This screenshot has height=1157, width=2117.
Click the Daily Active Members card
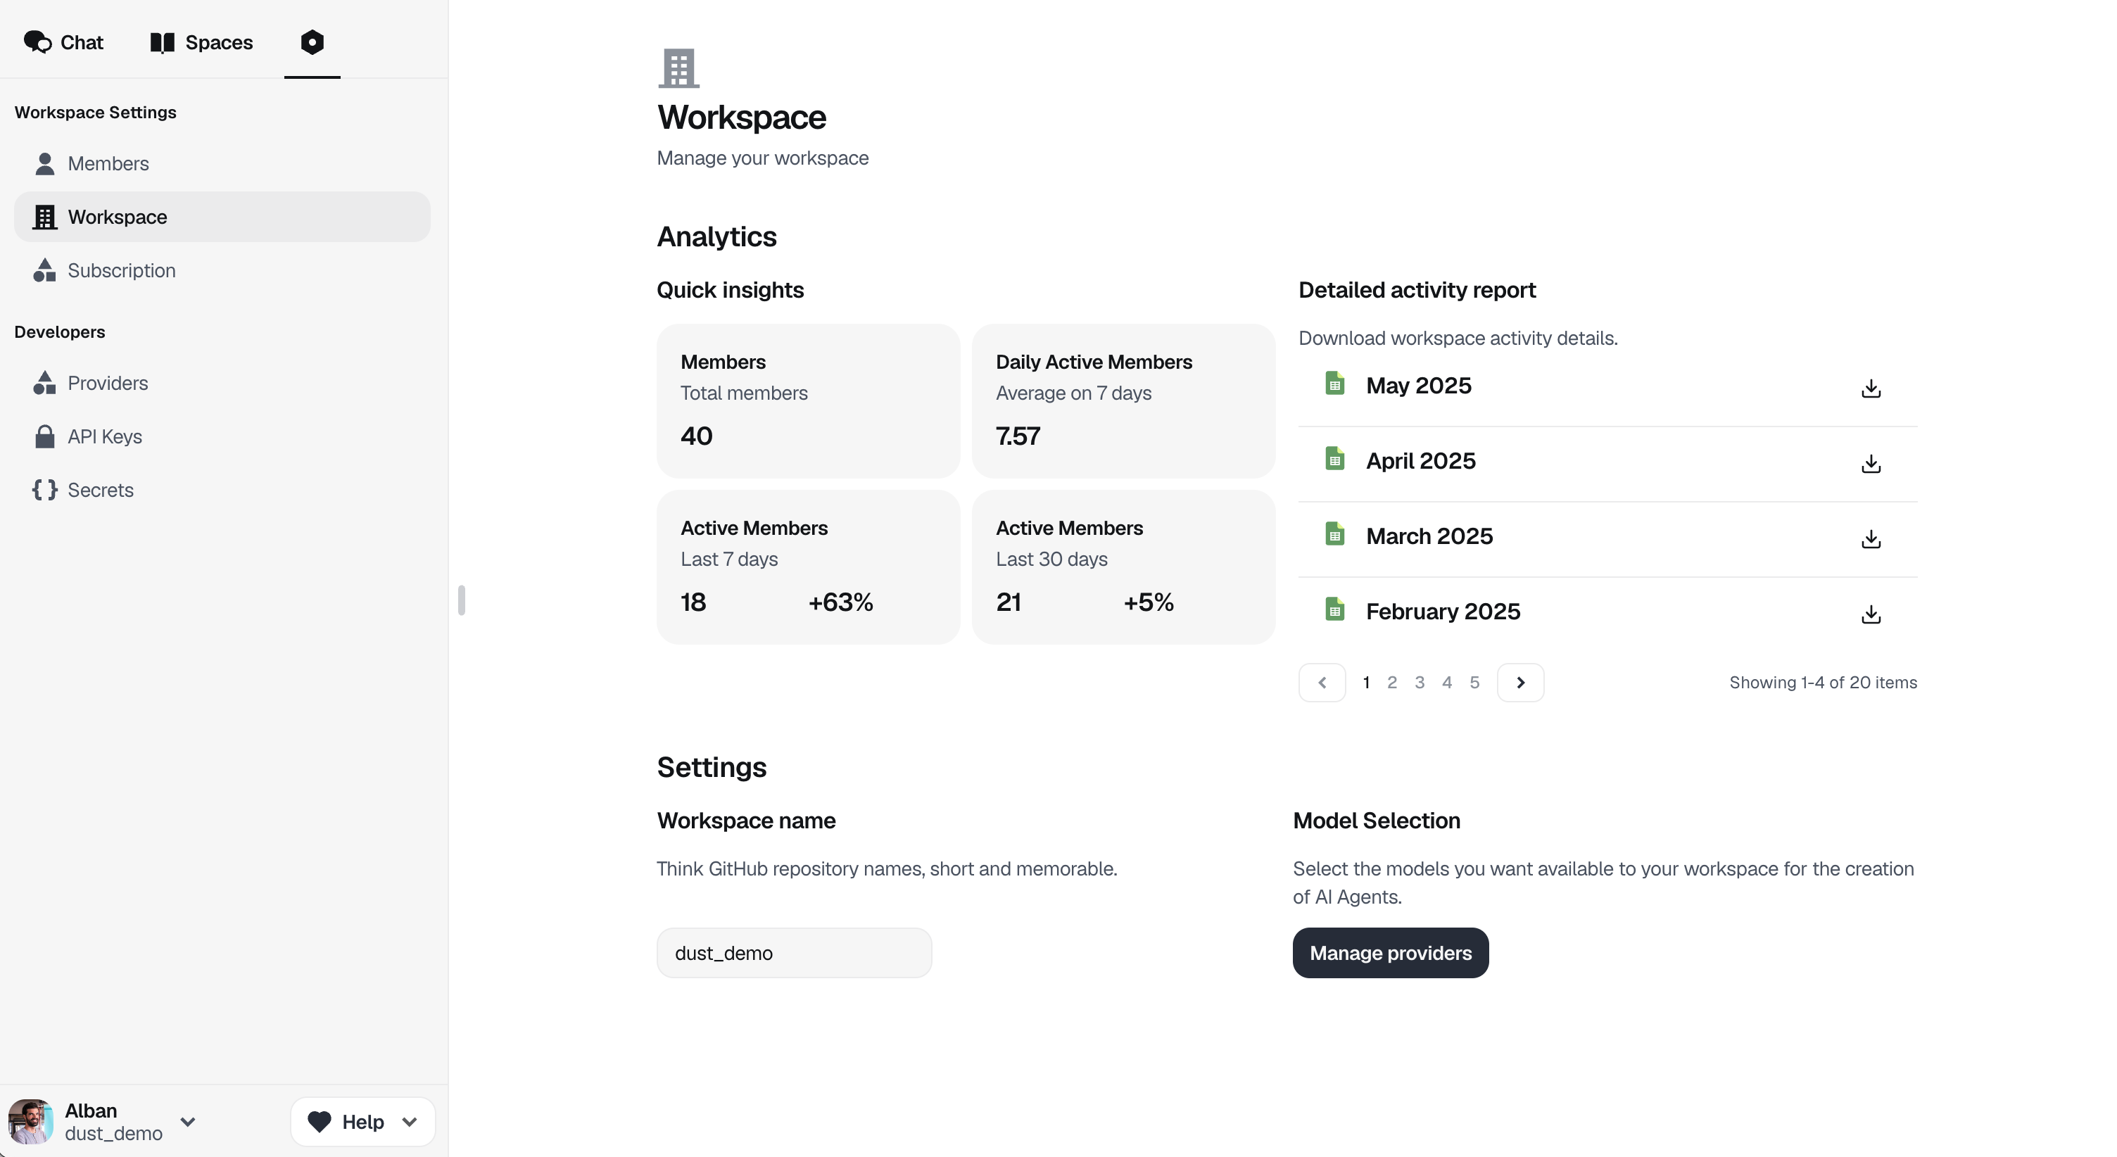[x=1123, y=401]
